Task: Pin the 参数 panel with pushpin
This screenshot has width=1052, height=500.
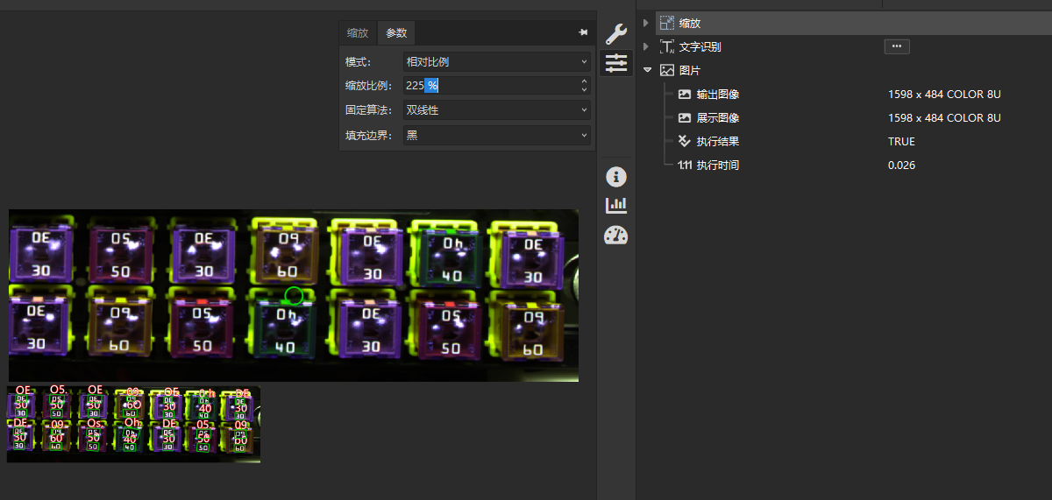Action: (x=583, y=32)
